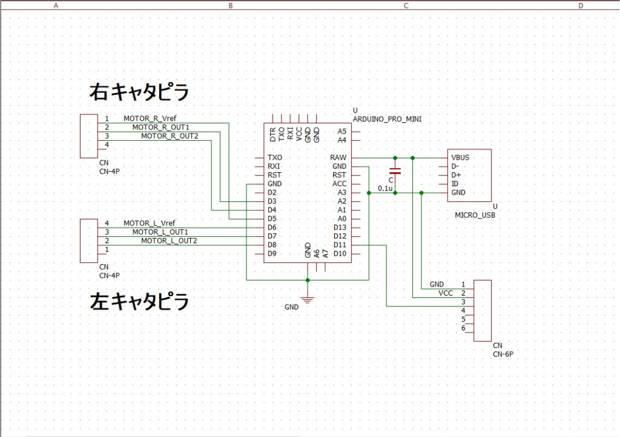This screenshot has height=437, width=620.
Task: Select the Arduino Pro Mini component body
Action: [x=308, y=193]
